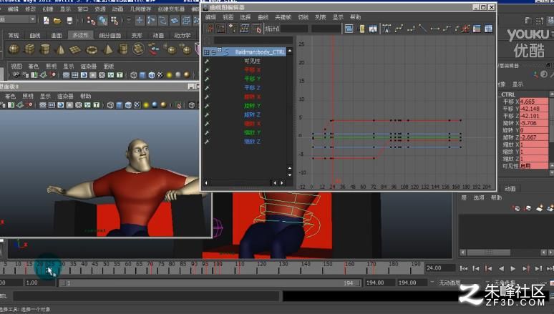
Task: Set Flat tangents in Graph Editor toolbar
Action: pyautogui.click(x=435, y=29)
